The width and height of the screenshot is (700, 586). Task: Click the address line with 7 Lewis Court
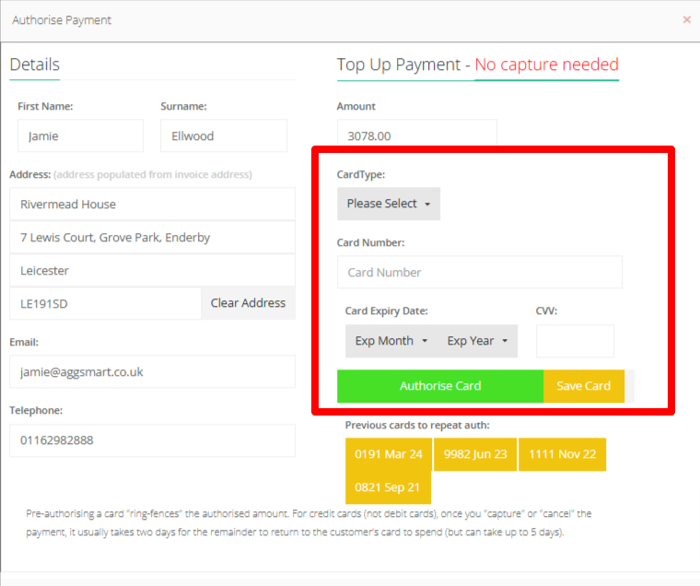tap(152, 238)
